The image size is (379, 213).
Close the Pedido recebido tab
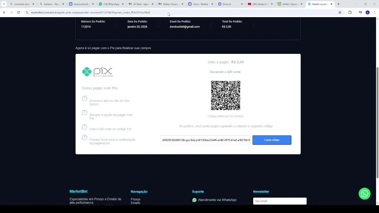pyautogui.click(x=331, y=4)
